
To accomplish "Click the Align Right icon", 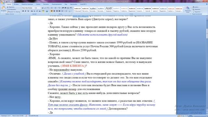I will [57, 11].
